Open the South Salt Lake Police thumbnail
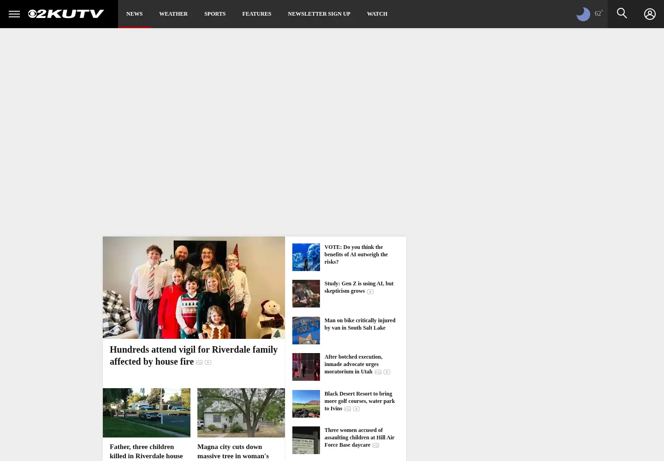664x461 pixels. click(306, 331)
